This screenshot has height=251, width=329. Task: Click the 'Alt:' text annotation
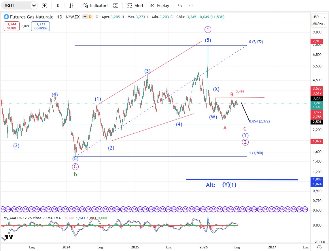[211, 185]
